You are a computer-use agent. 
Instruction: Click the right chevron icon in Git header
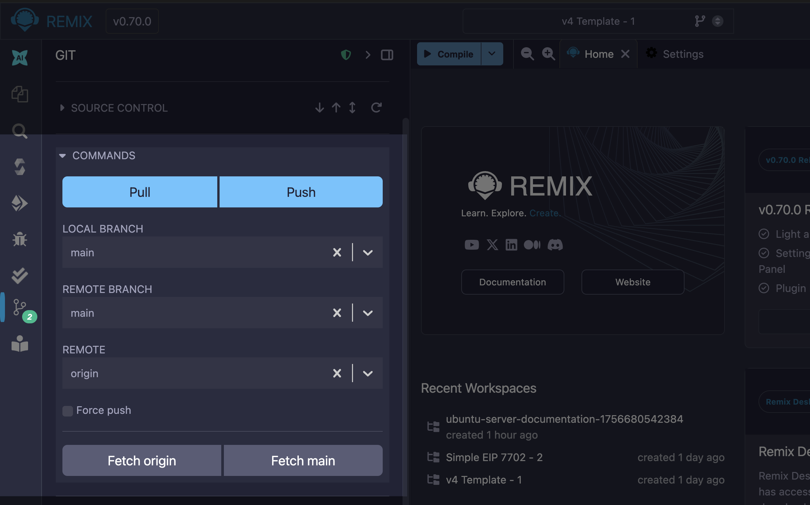[368, 55]
